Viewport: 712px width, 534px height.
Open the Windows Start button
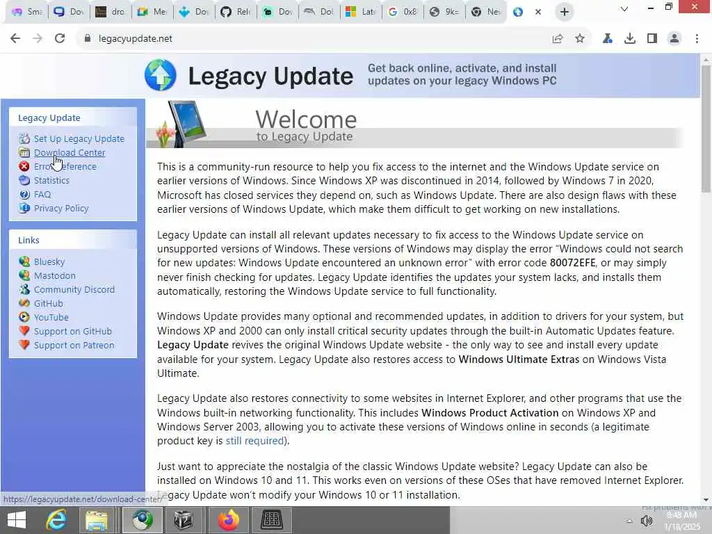click(17, 520)
